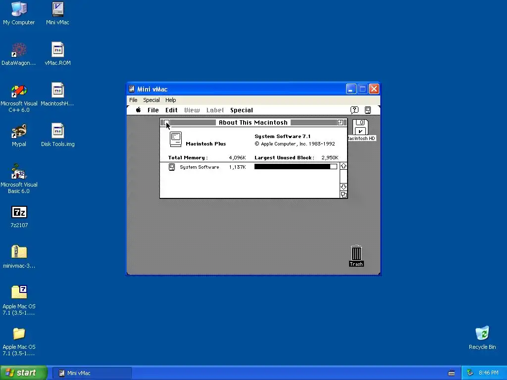Click the resize box of About window
The width and height of the screenshot is (507, 380).
pos(344,194)
